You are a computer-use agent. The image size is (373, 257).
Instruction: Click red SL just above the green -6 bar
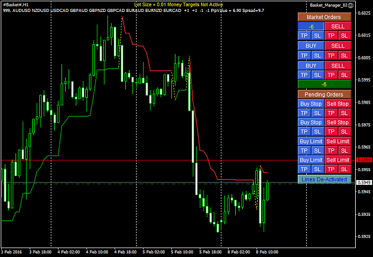coord(344,75)
